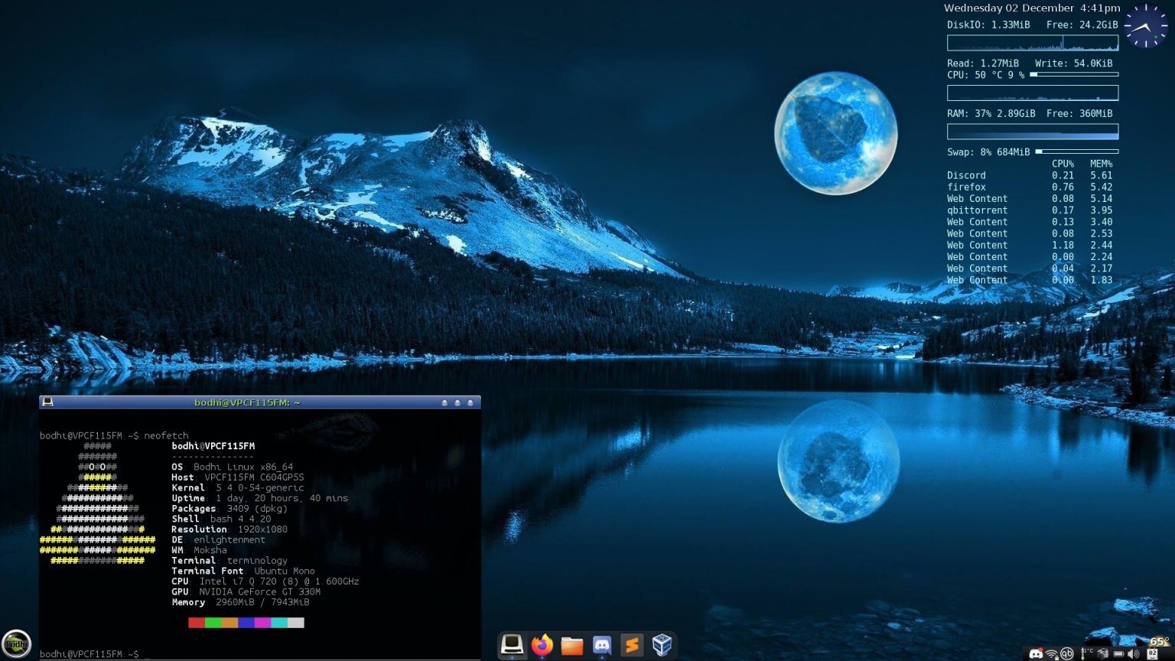The image size is (1175, 661).
Task: Click the Discord tray icon with notification badge
Action: click(1034, 653)
